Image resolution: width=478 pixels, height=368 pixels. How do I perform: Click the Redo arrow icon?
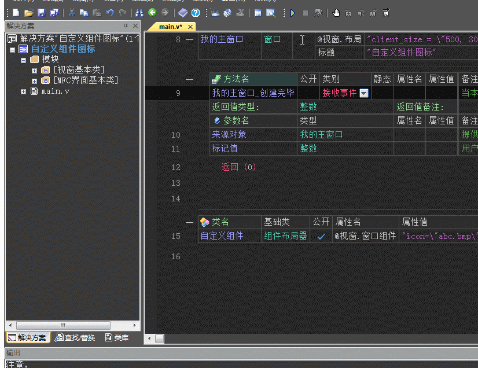123,13
